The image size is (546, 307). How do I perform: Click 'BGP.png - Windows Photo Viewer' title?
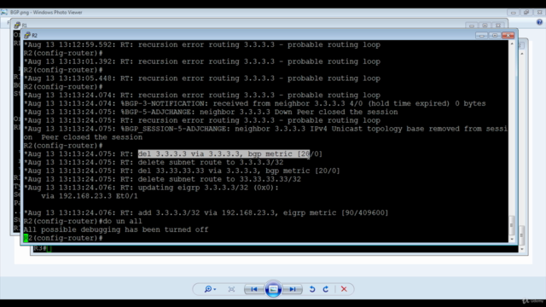click(46, 13)
